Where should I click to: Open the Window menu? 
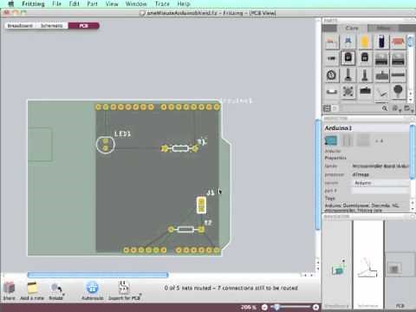[x=136, y=3]
